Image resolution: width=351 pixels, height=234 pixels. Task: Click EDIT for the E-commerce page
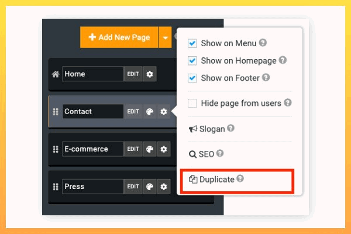tap(133, 149)
